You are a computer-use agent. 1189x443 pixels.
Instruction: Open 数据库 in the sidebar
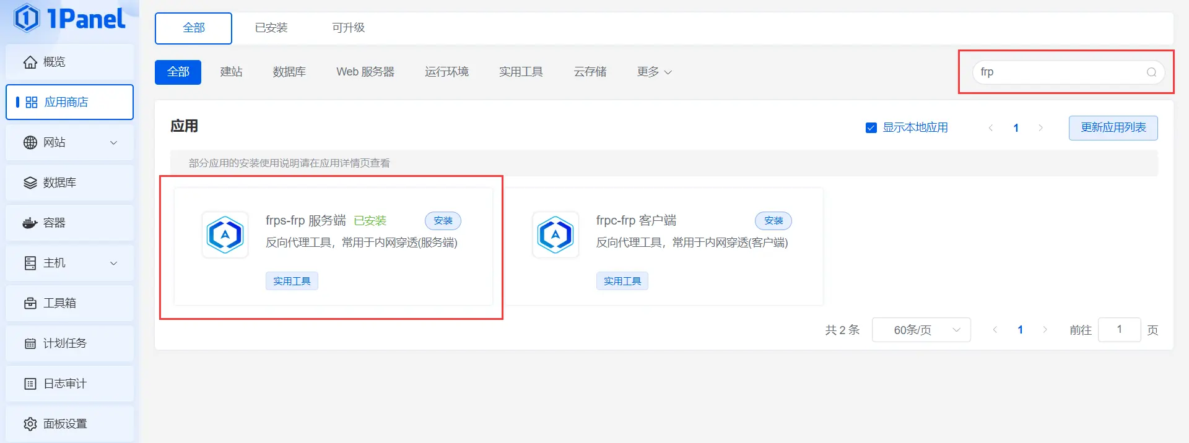(x=69, y=183)
